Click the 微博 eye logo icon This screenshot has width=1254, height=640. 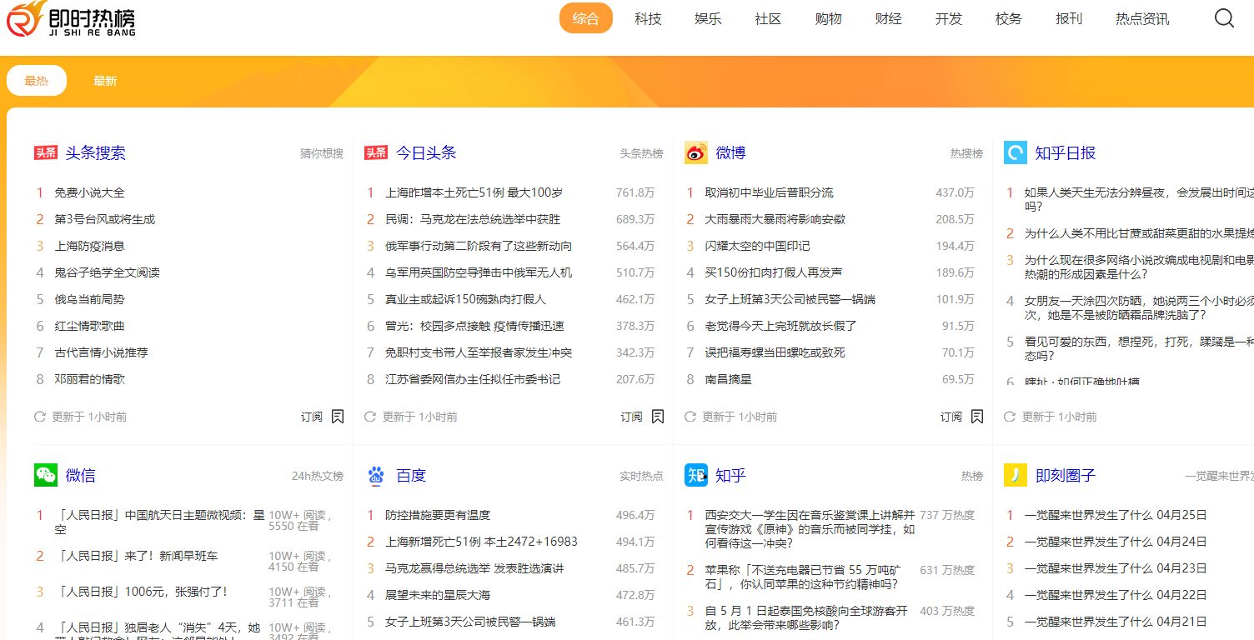click(696, 152)
